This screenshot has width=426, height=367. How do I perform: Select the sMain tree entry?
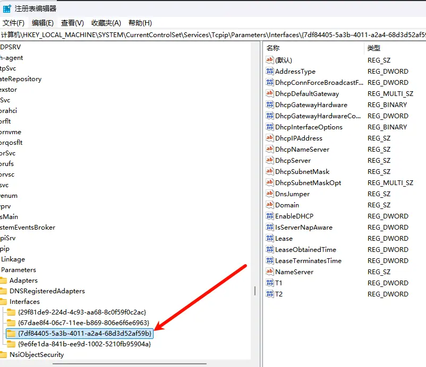[x=9, y=217]
